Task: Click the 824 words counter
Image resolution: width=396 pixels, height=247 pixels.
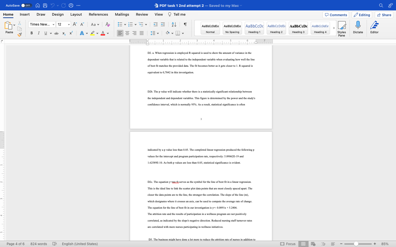Action: (x=38, y=244)
